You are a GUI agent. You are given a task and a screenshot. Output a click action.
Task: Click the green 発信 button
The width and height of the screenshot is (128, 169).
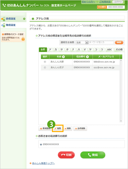point(93,155)
